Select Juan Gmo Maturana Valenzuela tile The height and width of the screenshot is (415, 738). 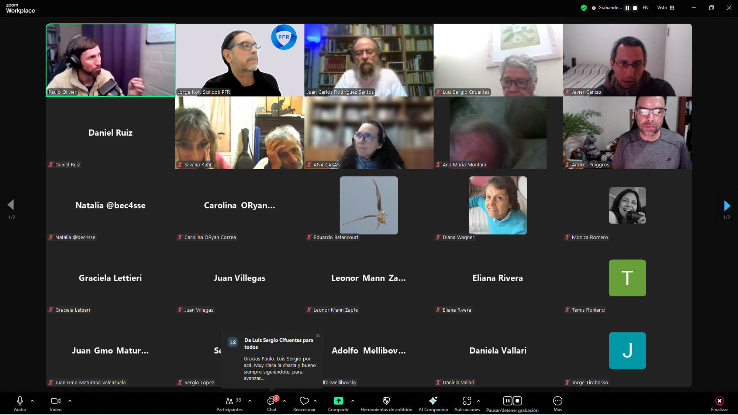(111, 351)
